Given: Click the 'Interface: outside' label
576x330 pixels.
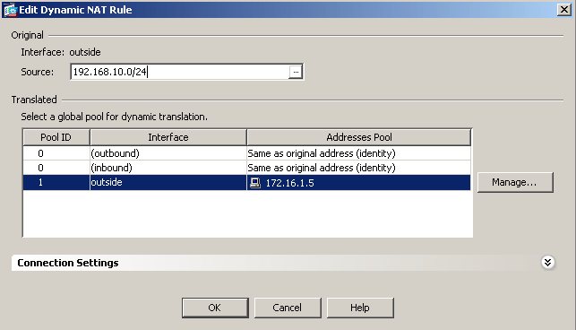Looking at the screenshot, I should pyautogui.click(x=61, y=52).
